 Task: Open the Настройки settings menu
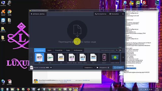[114, 14]
